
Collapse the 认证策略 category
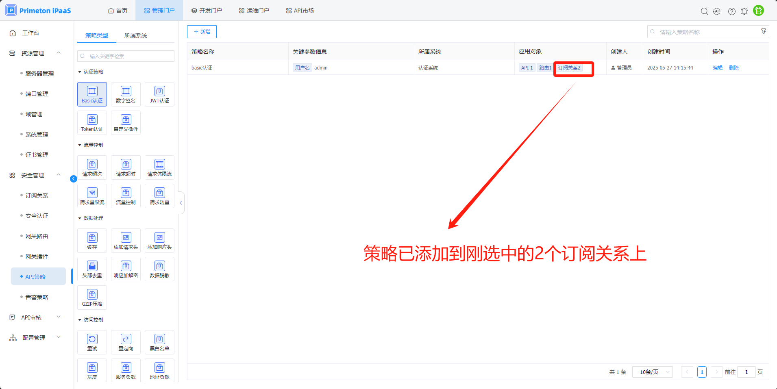click(80, 72)
